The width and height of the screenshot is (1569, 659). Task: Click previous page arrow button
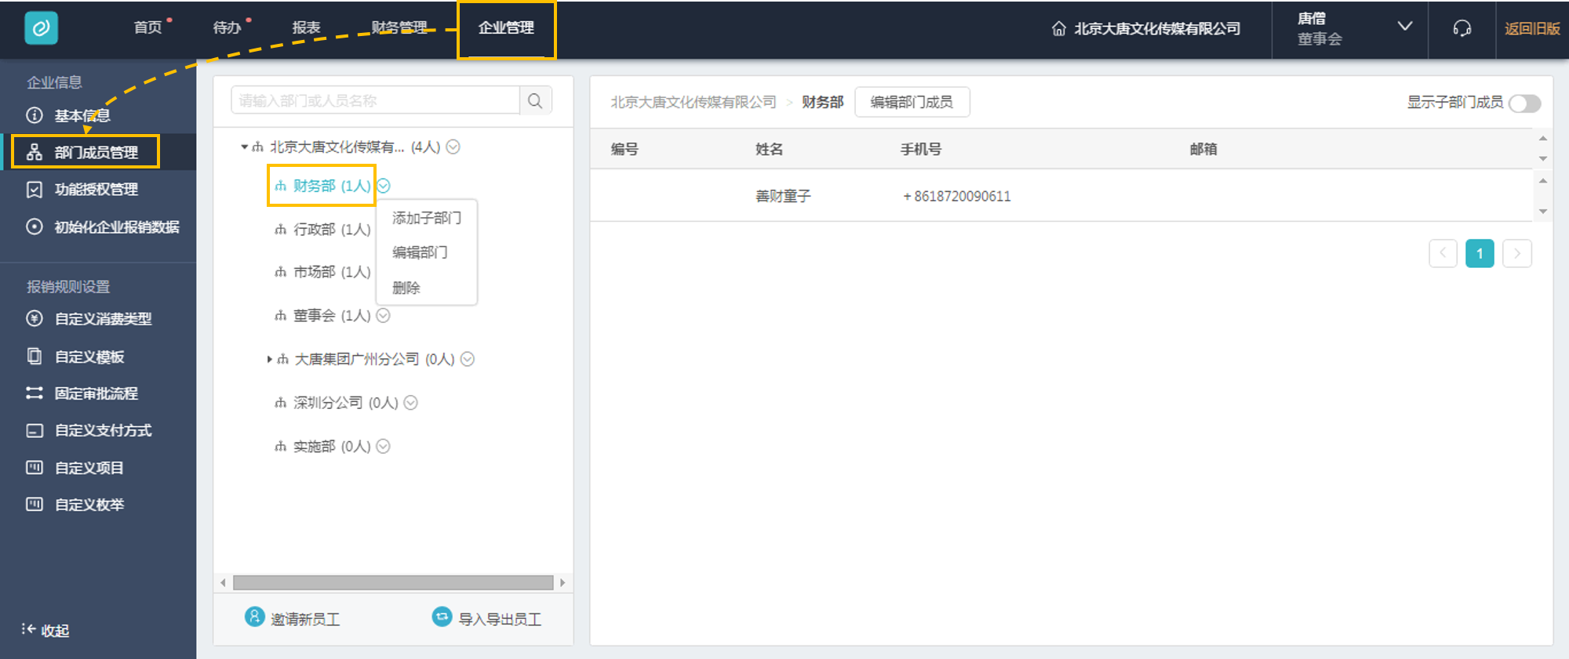coord(1443,253)
